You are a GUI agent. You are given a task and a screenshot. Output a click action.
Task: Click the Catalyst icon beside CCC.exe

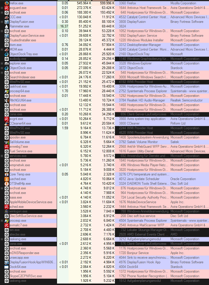[7, 17]
